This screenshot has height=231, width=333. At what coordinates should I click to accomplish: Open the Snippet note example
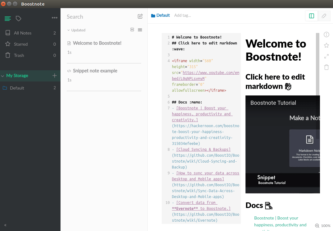pyautogui.click(x=104, y=77)
